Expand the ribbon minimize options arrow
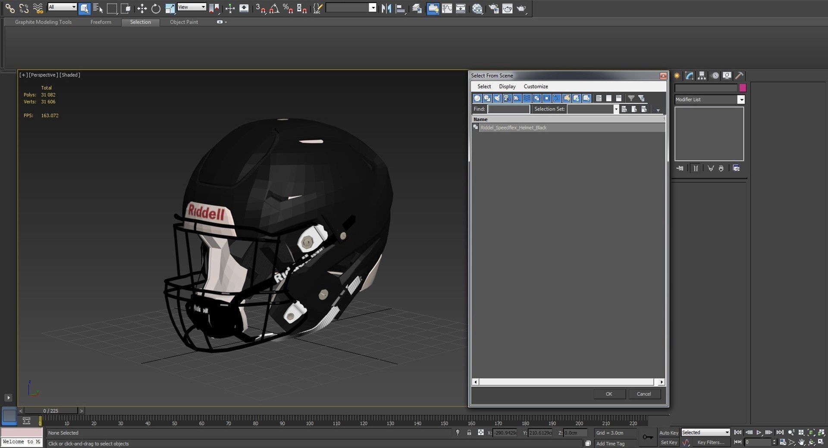Screen dimensions: 828x448 226,22
